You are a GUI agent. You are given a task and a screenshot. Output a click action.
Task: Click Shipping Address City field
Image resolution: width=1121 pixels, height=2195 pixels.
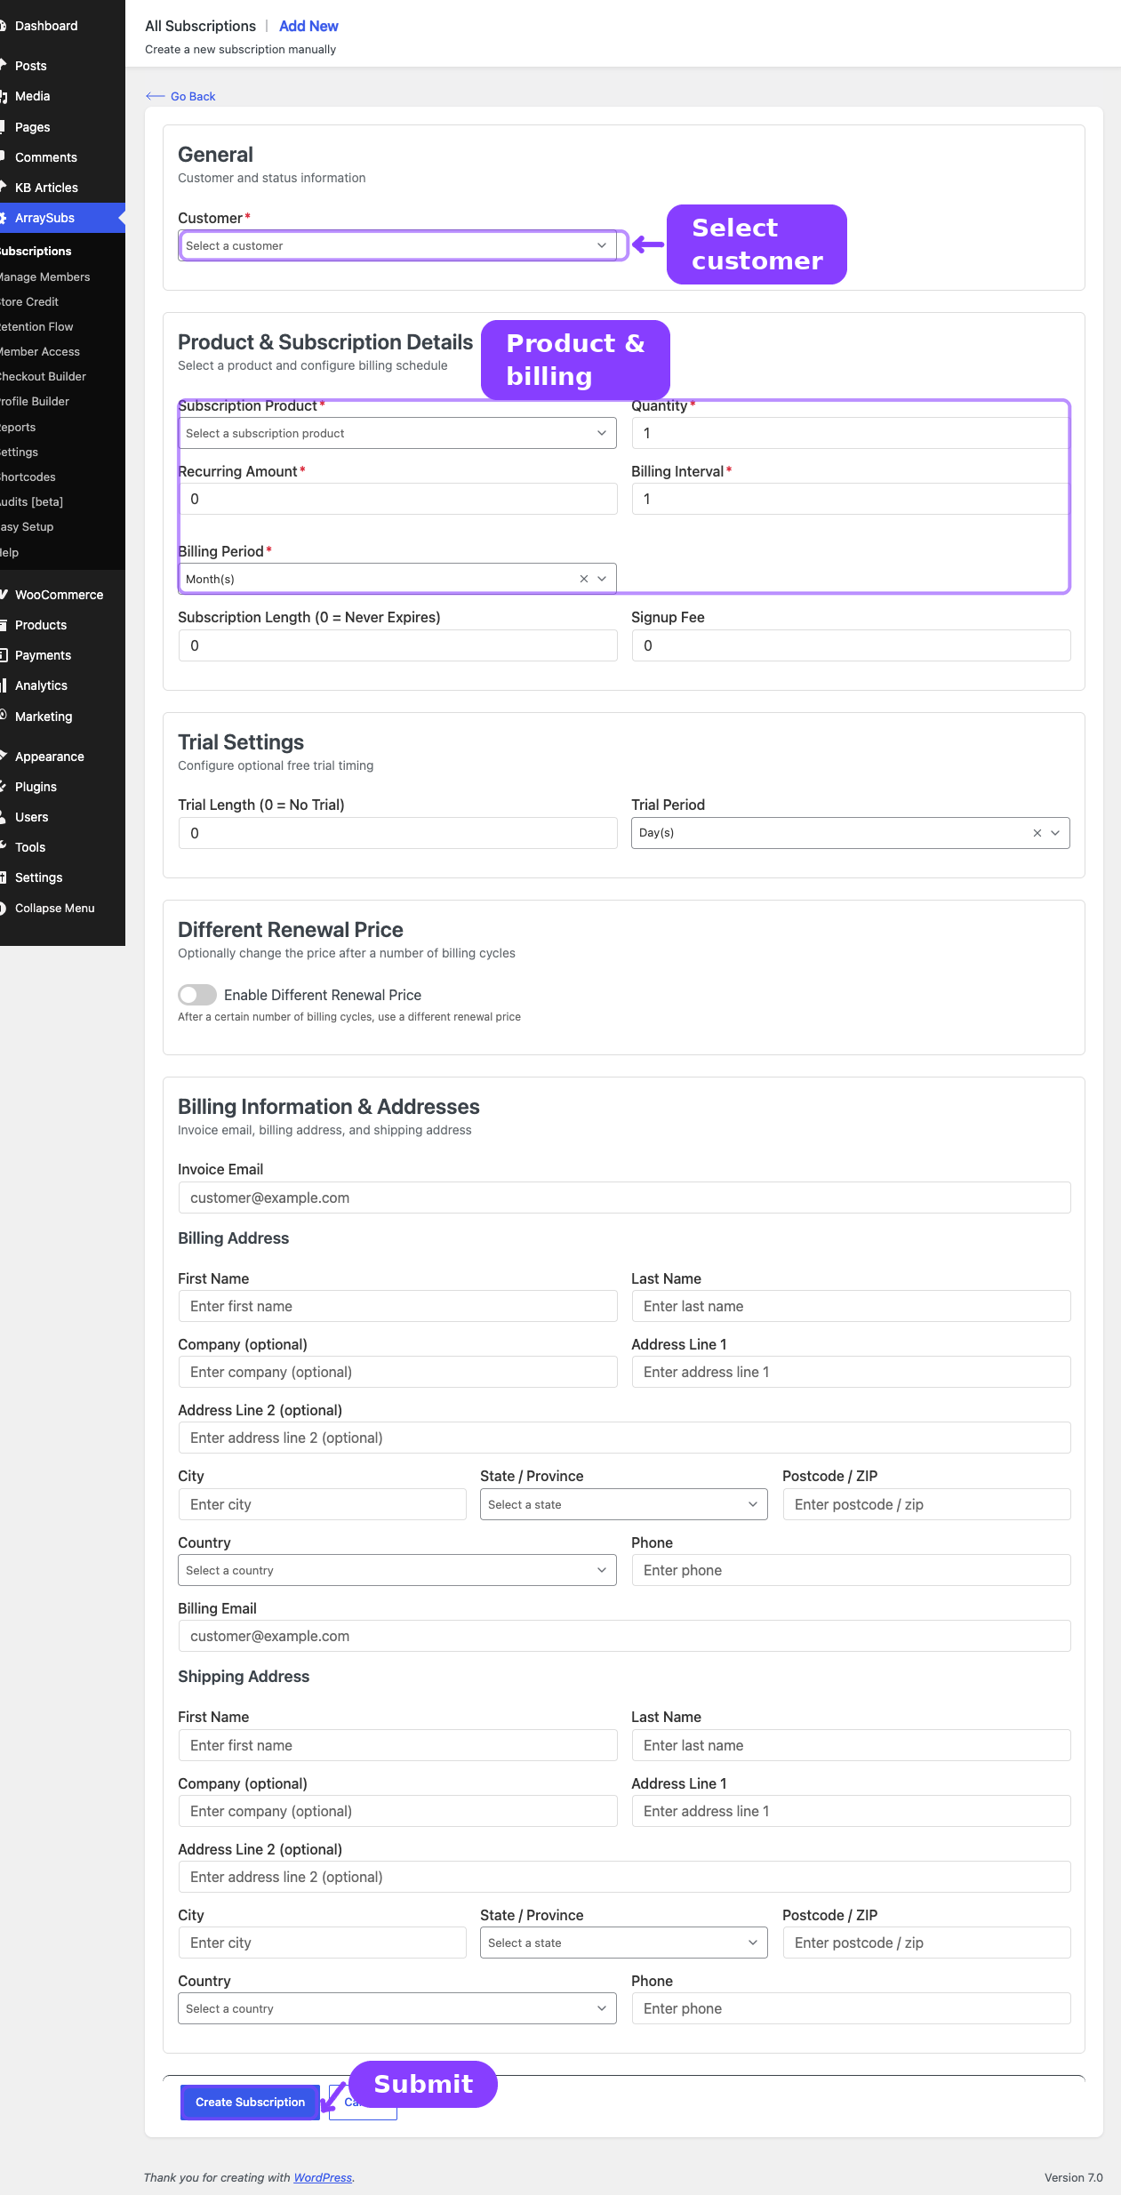click(322, 1943)
